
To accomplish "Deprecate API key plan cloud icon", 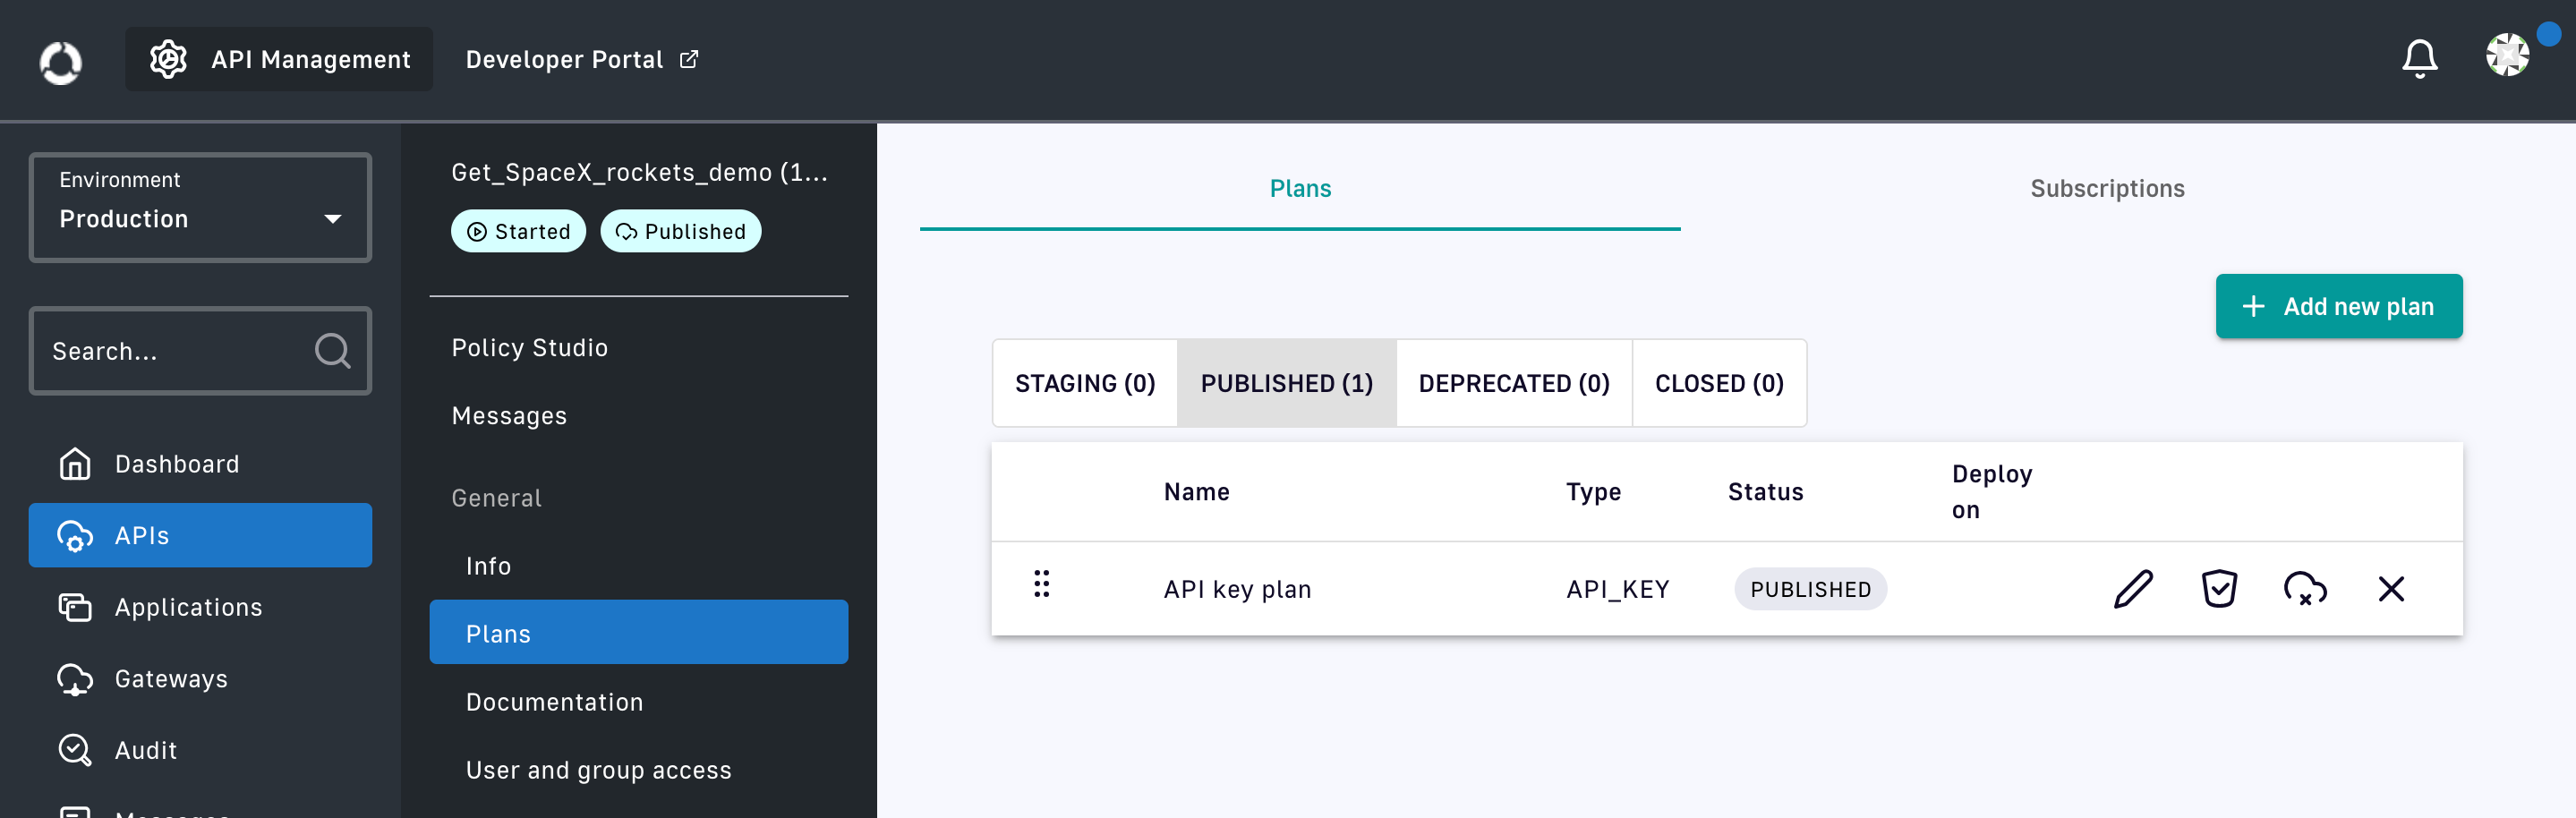I will click(2305, 589).
